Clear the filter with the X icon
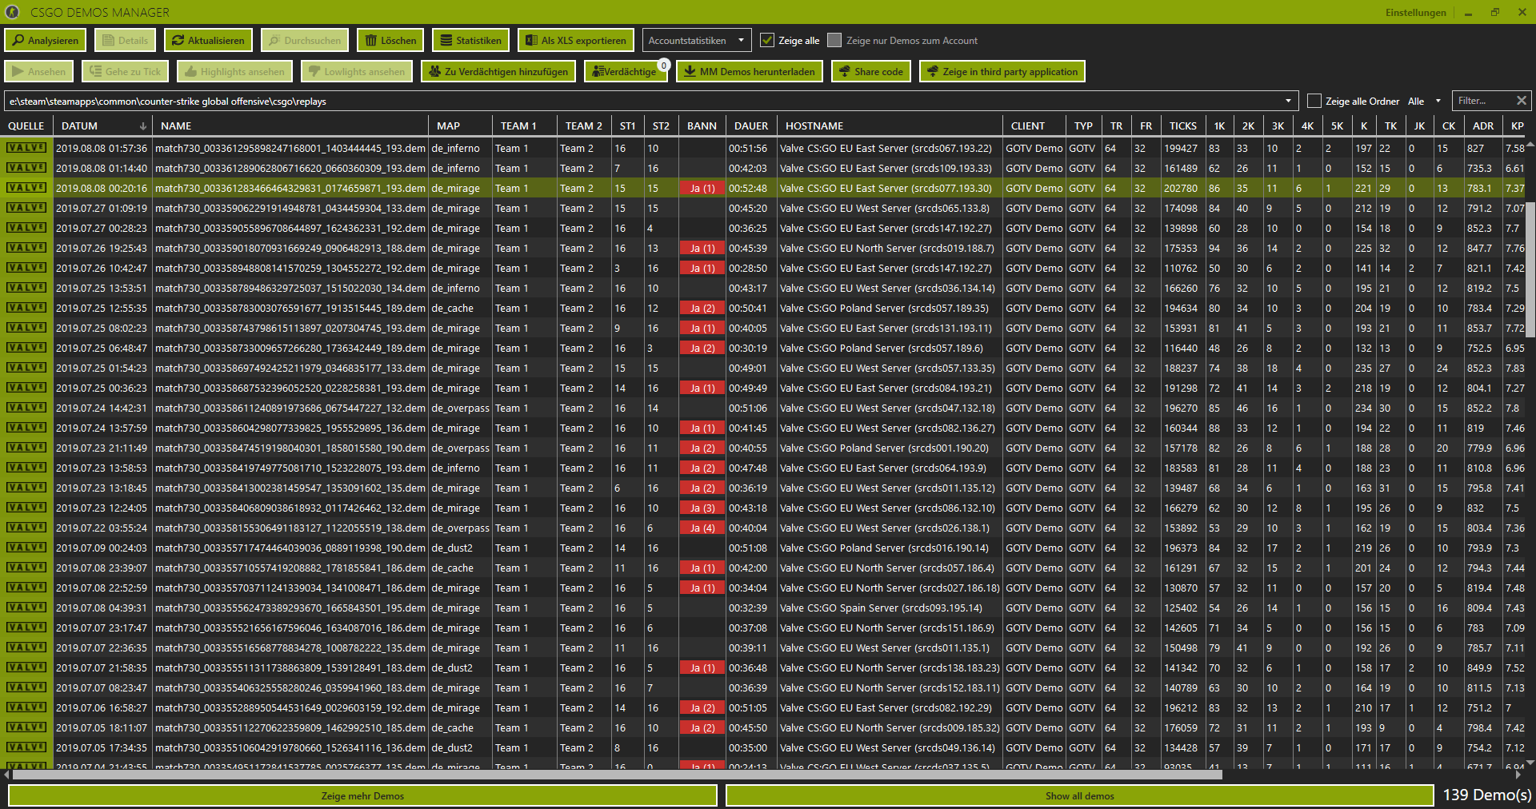This screenshot has width=1536, height=809. [1522, 101]
